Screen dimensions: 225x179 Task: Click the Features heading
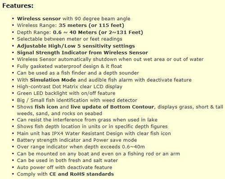tap(18, 6)
